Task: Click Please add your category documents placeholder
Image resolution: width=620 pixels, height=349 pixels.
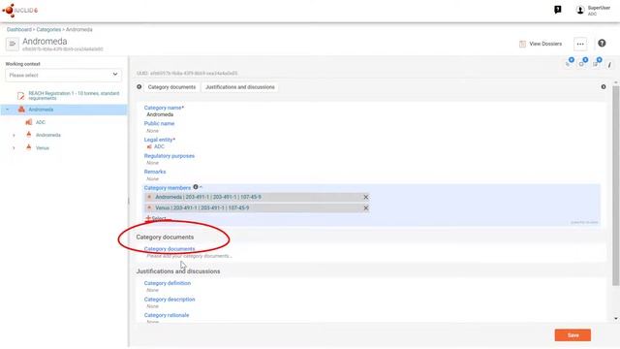Action: pos(189,256)
